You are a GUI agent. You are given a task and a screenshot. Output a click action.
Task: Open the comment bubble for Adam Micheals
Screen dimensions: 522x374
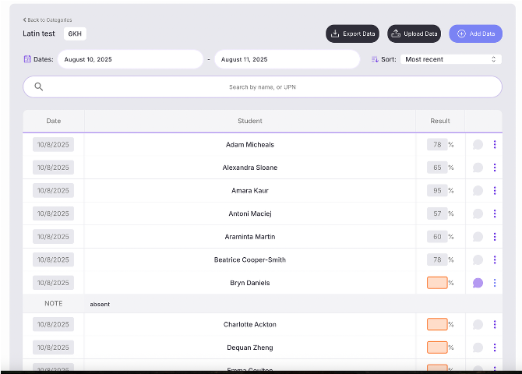click(x=478, y=145)
